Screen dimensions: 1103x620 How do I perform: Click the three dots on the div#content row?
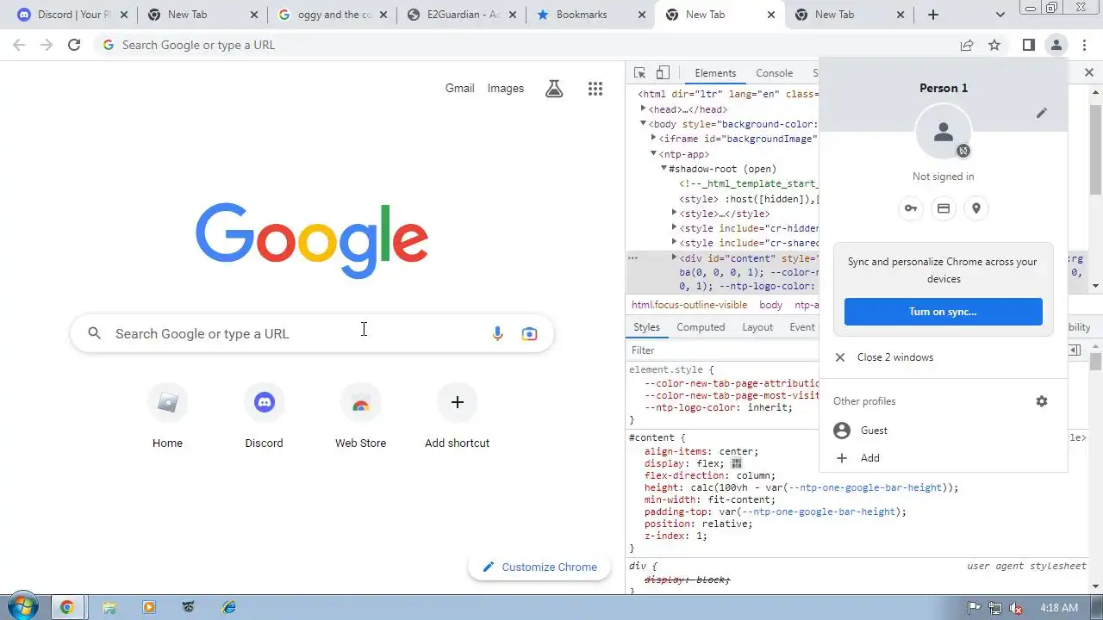pos(633,257)
